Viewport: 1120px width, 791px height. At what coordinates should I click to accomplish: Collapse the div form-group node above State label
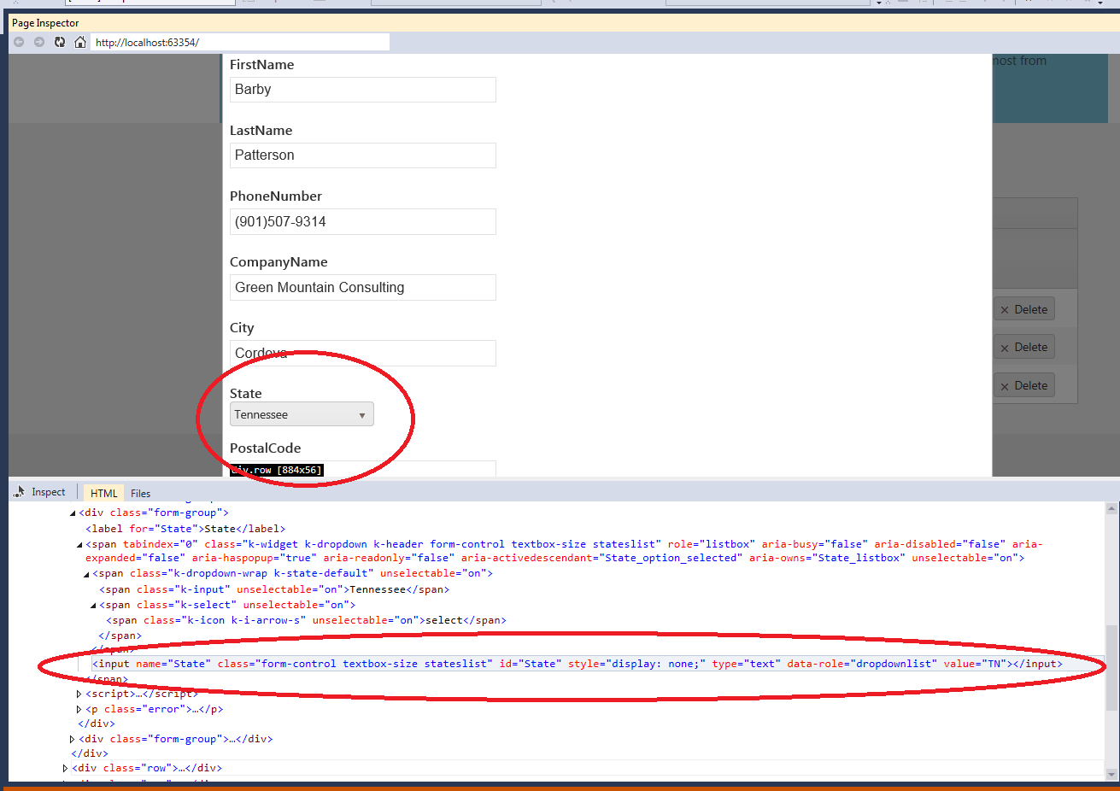point(73,513)
